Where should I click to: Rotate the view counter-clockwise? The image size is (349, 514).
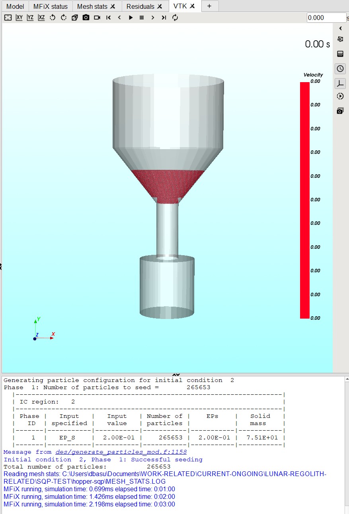[53, 18]
